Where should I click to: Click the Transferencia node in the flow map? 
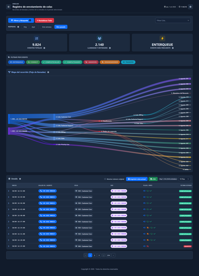[x=99, y=121]
